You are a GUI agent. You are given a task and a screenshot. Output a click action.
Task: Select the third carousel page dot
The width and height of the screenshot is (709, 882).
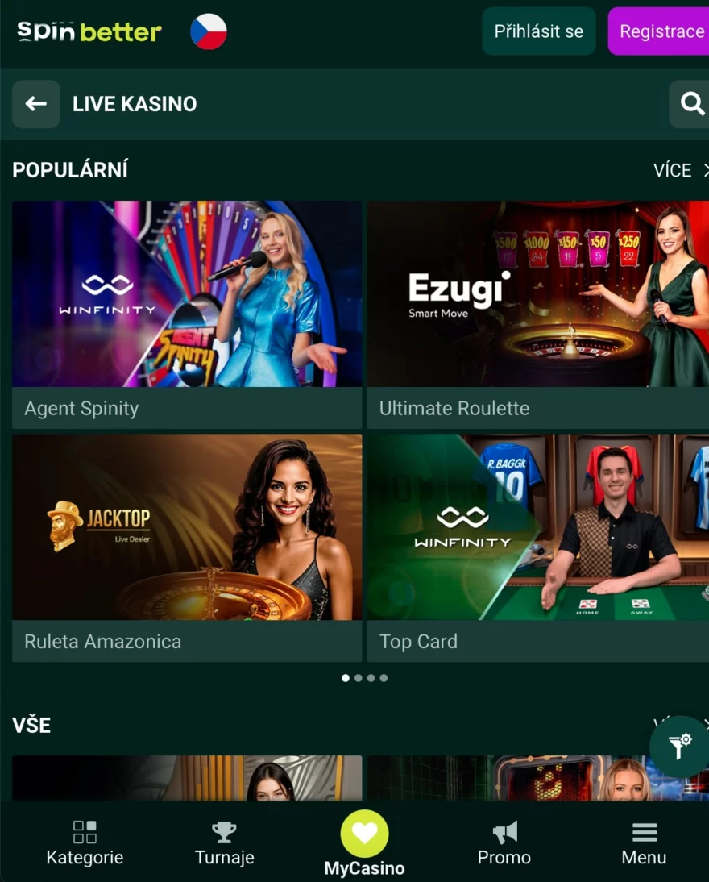(x=371, y=678)
